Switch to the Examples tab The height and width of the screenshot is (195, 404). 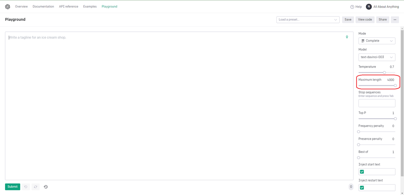click(90, 7)
